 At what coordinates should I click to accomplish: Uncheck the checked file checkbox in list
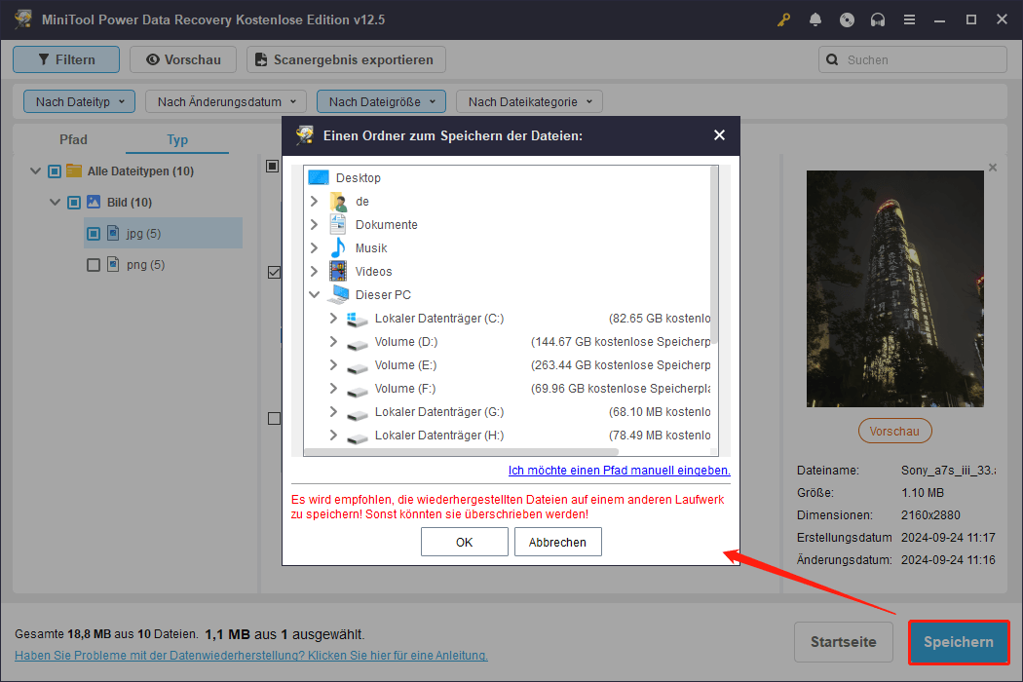click(x=274, y=272)
